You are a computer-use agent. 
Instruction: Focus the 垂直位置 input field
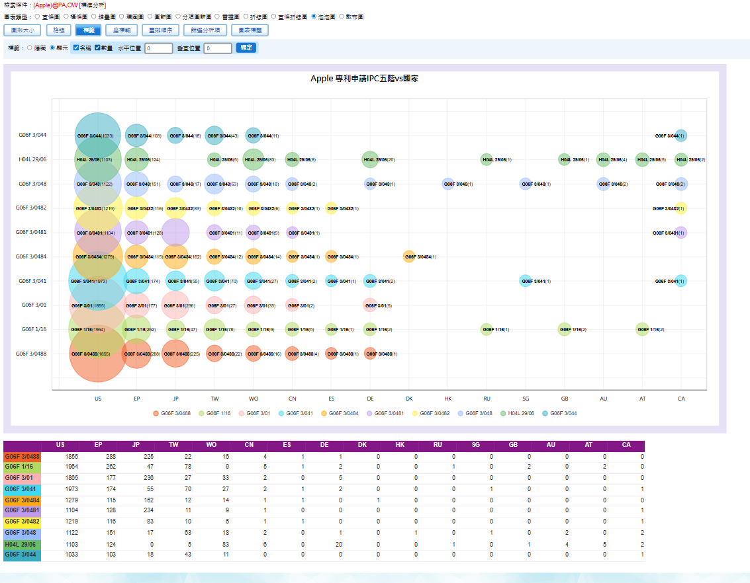pos(218,48)
